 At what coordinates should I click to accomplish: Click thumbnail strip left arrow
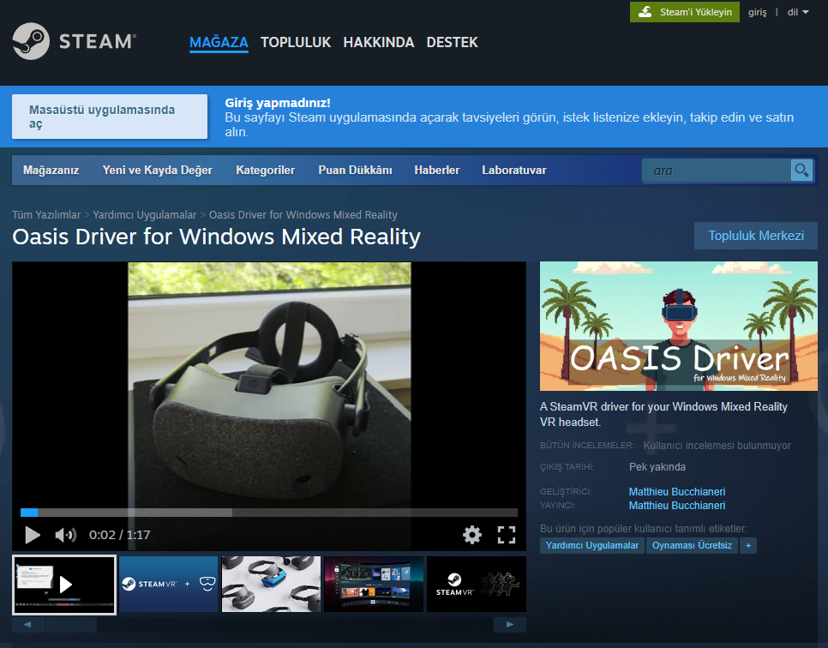[x=27, y=624]
